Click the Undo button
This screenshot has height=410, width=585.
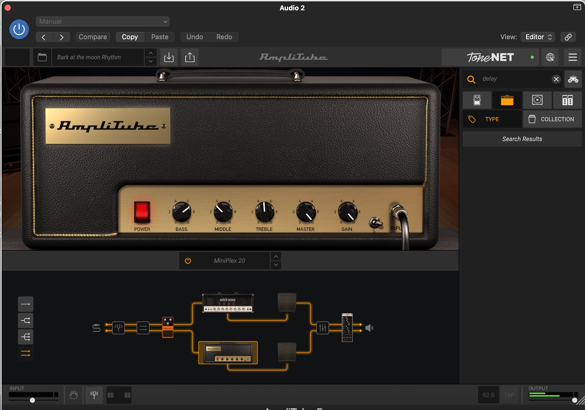pos(195,37)
